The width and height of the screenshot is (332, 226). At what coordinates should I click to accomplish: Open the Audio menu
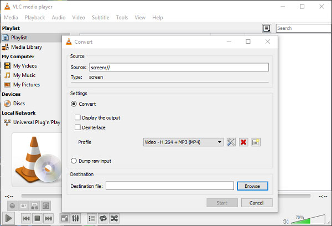click(x=59, y=18)
